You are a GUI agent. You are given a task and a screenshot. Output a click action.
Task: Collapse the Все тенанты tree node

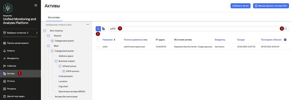(x=45, y=31)
